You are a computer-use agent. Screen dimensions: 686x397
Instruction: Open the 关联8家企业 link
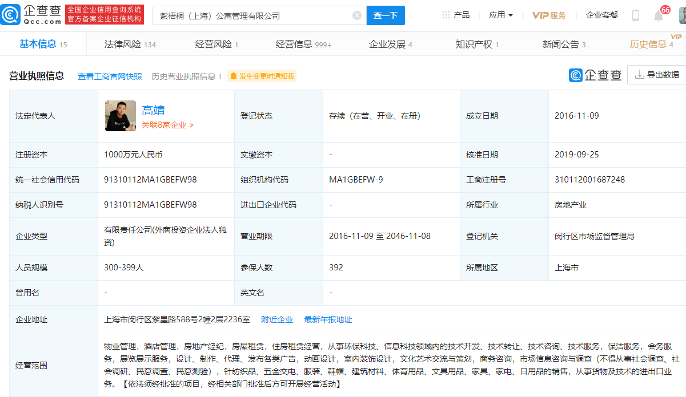tap(167, 124)
